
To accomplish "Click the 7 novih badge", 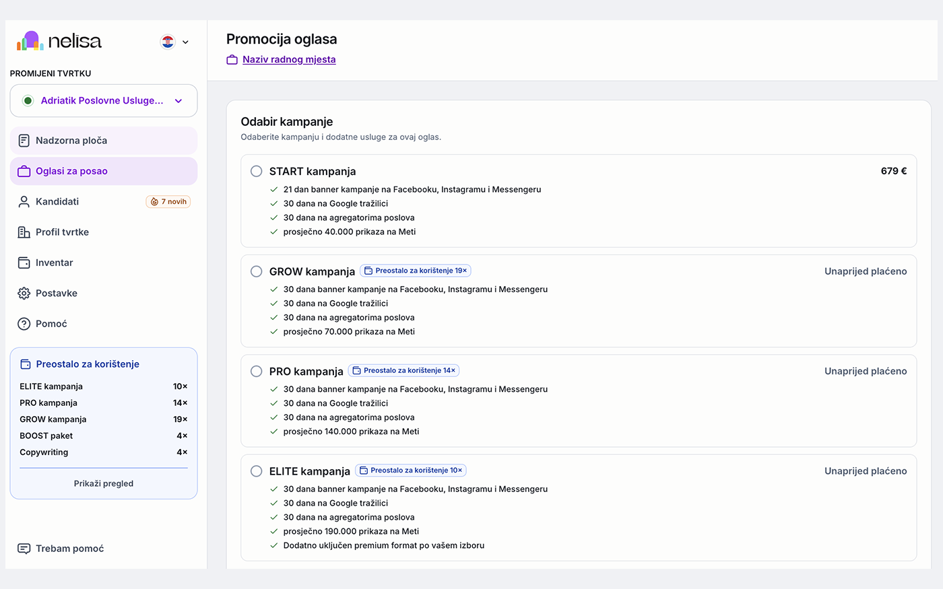I will click(x=168, y=202).
